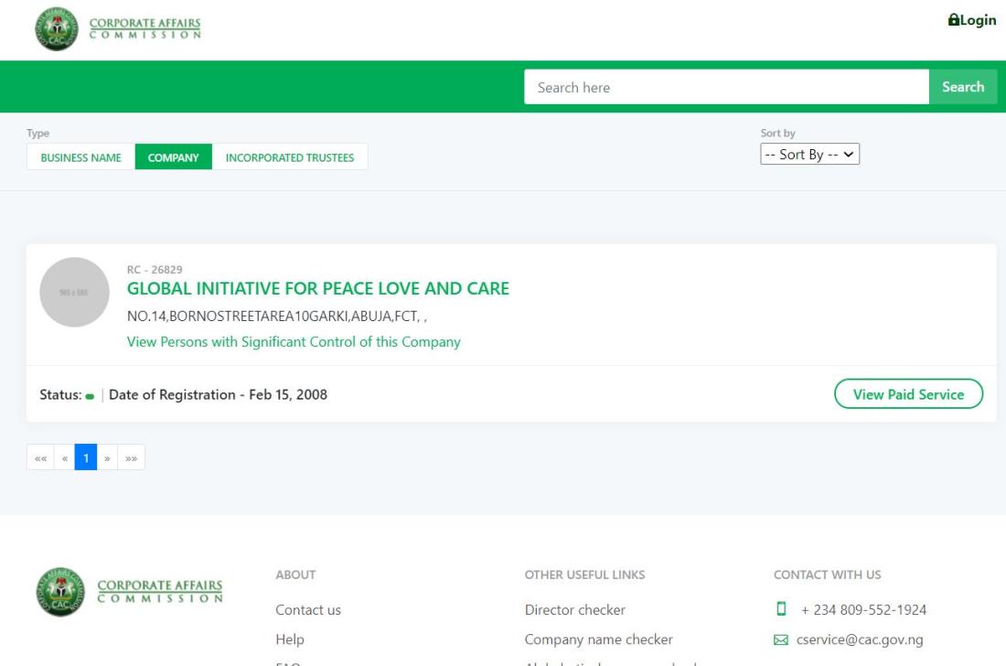Click the Login link with lock icon

click(x=972, y=20)
